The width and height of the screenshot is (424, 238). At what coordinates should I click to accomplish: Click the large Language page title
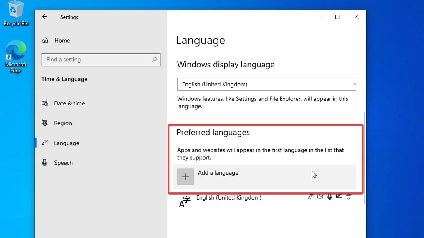(x=201, y=41)
